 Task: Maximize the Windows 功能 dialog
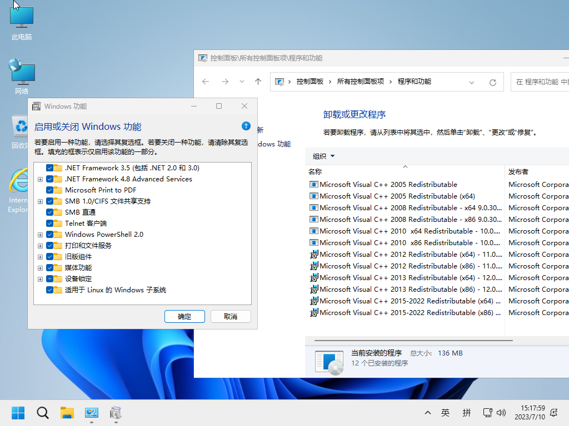point(219,106)
